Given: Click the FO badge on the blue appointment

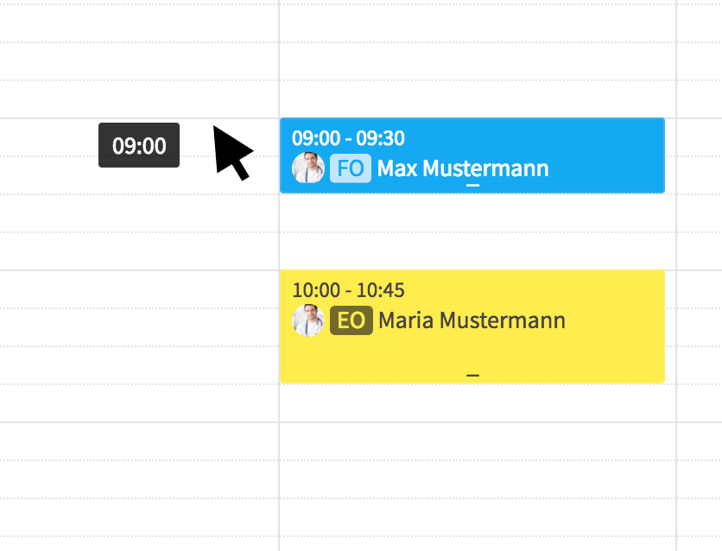Looking at the screenshot, I should click(351, 168).
